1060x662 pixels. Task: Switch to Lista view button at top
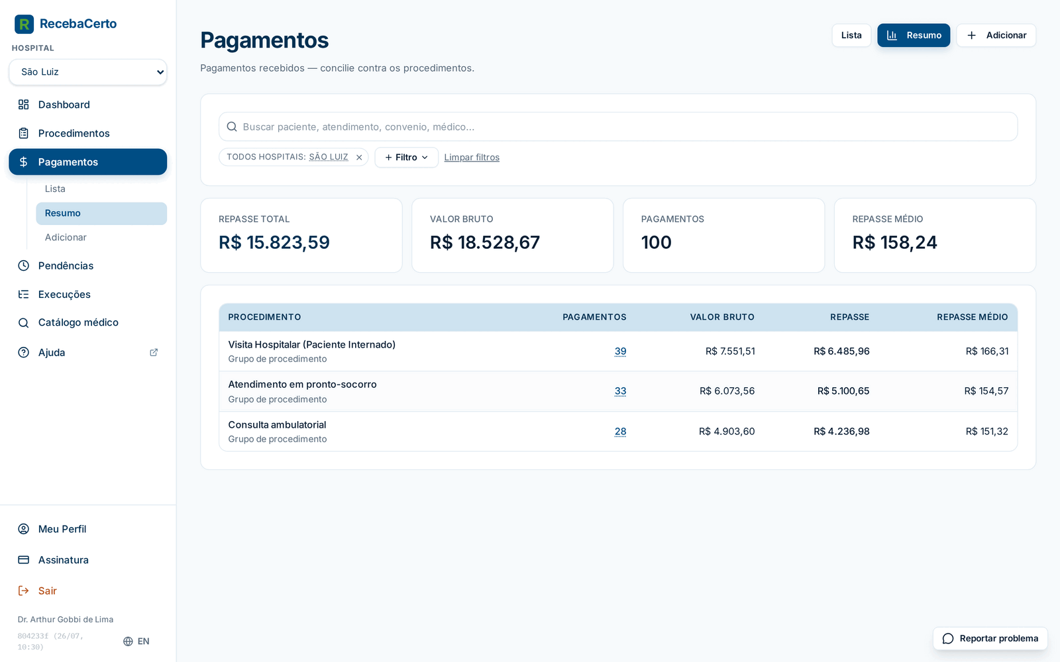tap(851, 35)
